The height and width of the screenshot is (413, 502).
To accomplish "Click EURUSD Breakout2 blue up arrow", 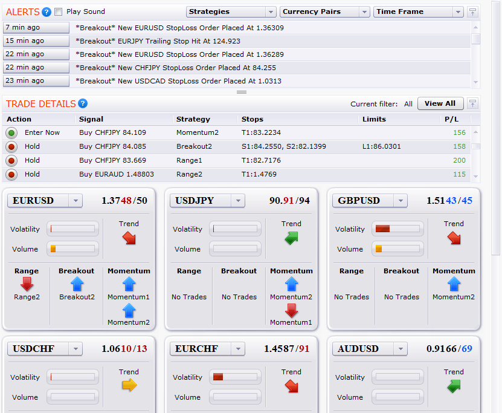I will pos(77,284).
